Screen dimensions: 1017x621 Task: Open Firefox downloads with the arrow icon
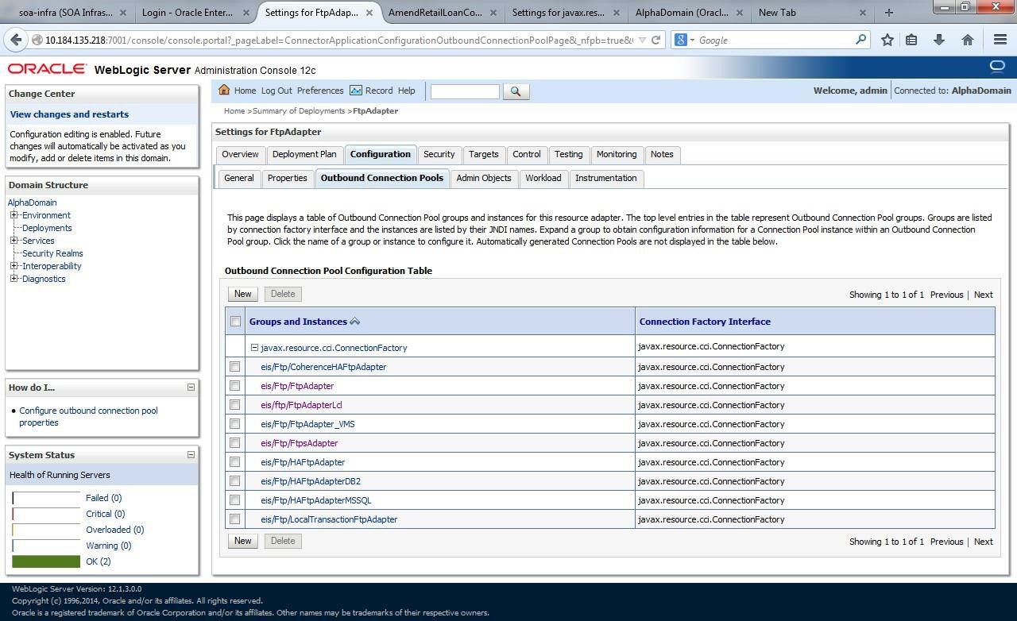pos(938,40)
